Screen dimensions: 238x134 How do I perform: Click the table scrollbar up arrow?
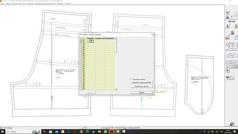tap(116, 38)
